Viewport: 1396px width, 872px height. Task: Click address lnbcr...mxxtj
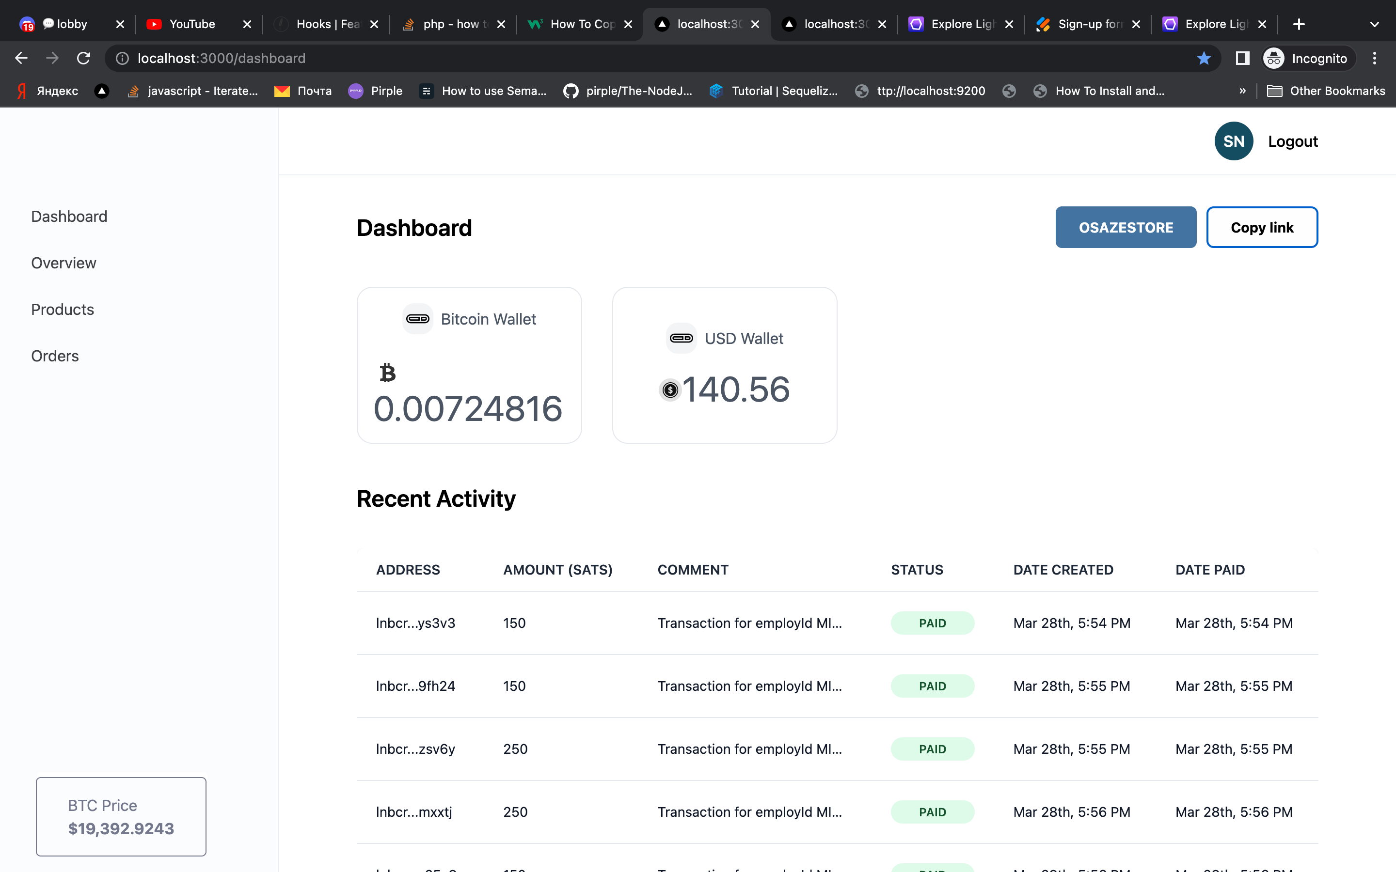[x=413, y=812]
